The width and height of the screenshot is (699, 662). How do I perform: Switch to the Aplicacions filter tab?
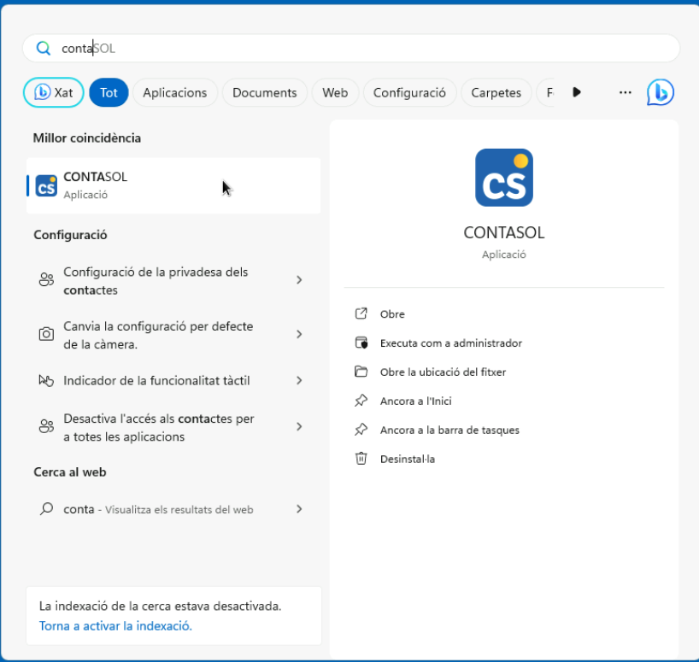click(x=174, y=92)
